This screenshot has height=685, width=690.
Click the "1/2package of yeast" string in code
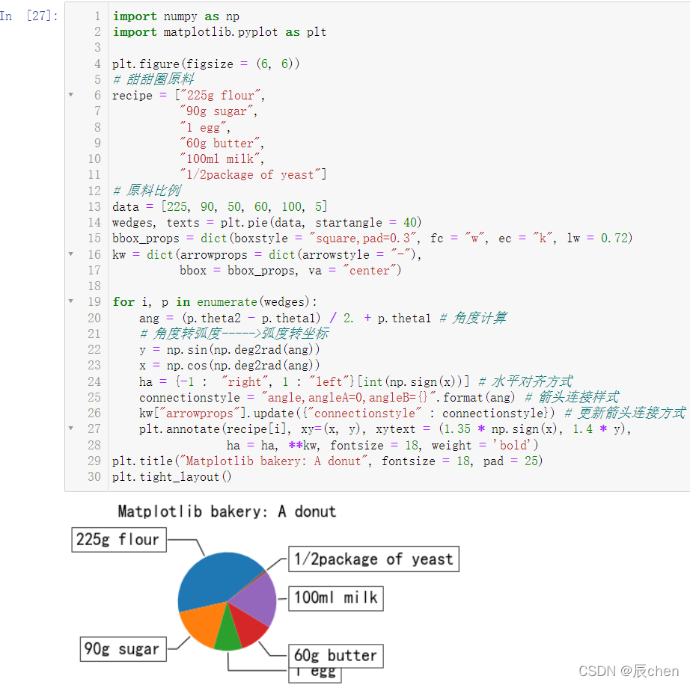(250, 174)
